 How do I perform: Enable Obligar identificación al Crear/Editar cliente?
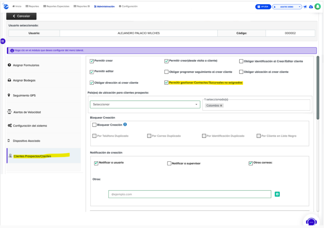(x=241, y=61)
